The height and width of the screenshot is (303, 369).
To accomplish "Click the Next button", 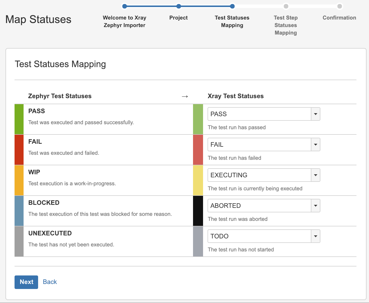I will (x=26, y=282).
